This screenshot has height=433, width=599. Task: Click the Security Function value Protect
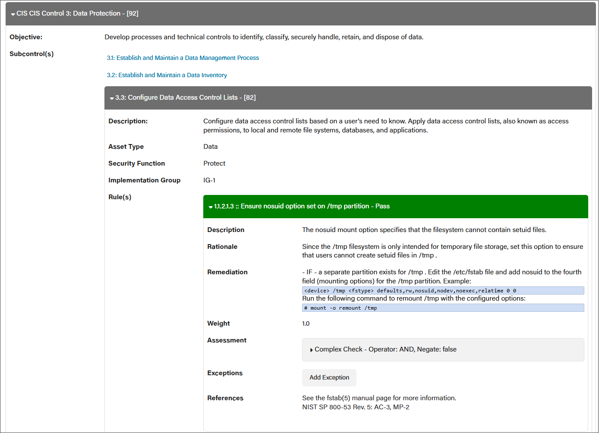pyautogui.click(x=214, y=163)
